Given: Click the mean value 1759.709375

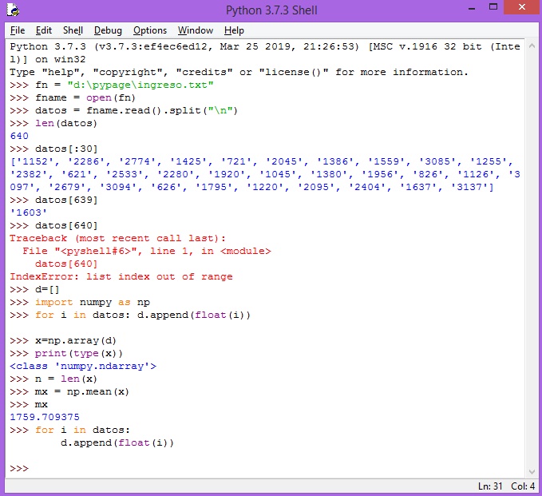Looking at the screenshot, I should coord(45,417).
